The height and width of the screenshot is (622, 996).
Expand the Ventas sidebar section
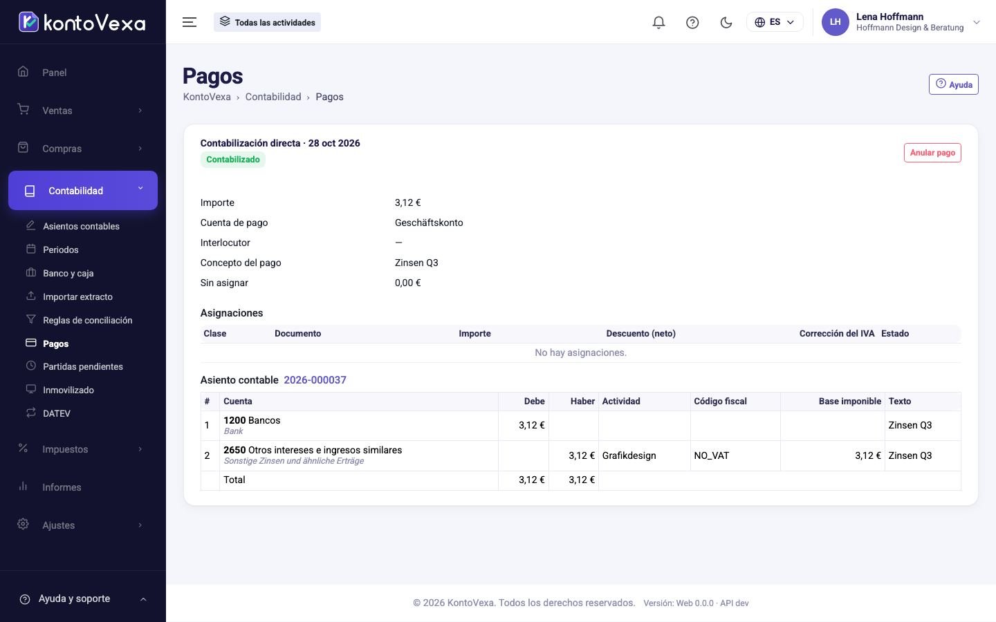[83, 111]
